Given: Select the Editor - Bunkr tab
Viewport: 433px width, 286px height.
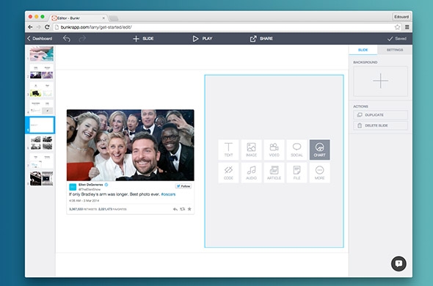Looking at the screenshot, I should tap(79, 18).
